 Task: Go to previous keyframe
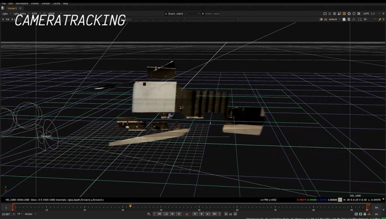click(x=166, y=214)
